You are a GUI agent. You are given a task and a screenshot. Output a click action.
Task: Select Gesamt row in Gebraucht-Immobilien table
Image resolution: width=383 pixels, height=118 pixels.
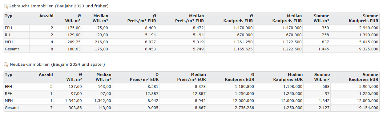click(x=191, y=49)
